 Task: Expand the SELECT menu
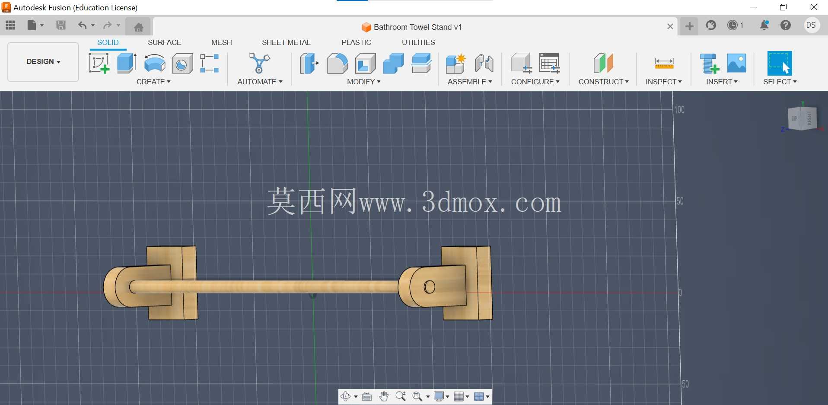[x=780, y=82]
